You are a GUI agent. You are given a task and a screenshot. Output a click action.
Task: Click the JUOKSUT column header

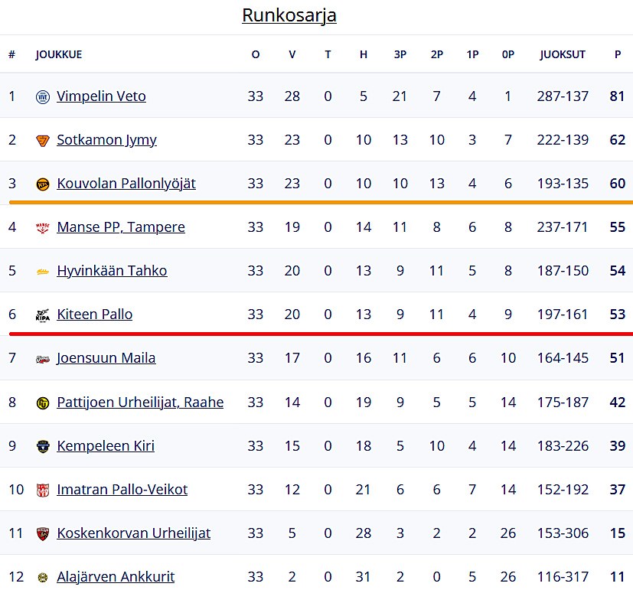(563, 54)
